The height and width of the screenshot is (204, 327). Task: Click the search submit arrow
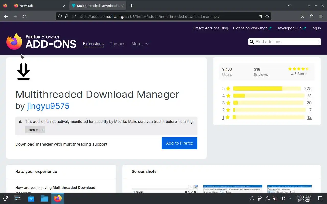(x=318, y=42)
